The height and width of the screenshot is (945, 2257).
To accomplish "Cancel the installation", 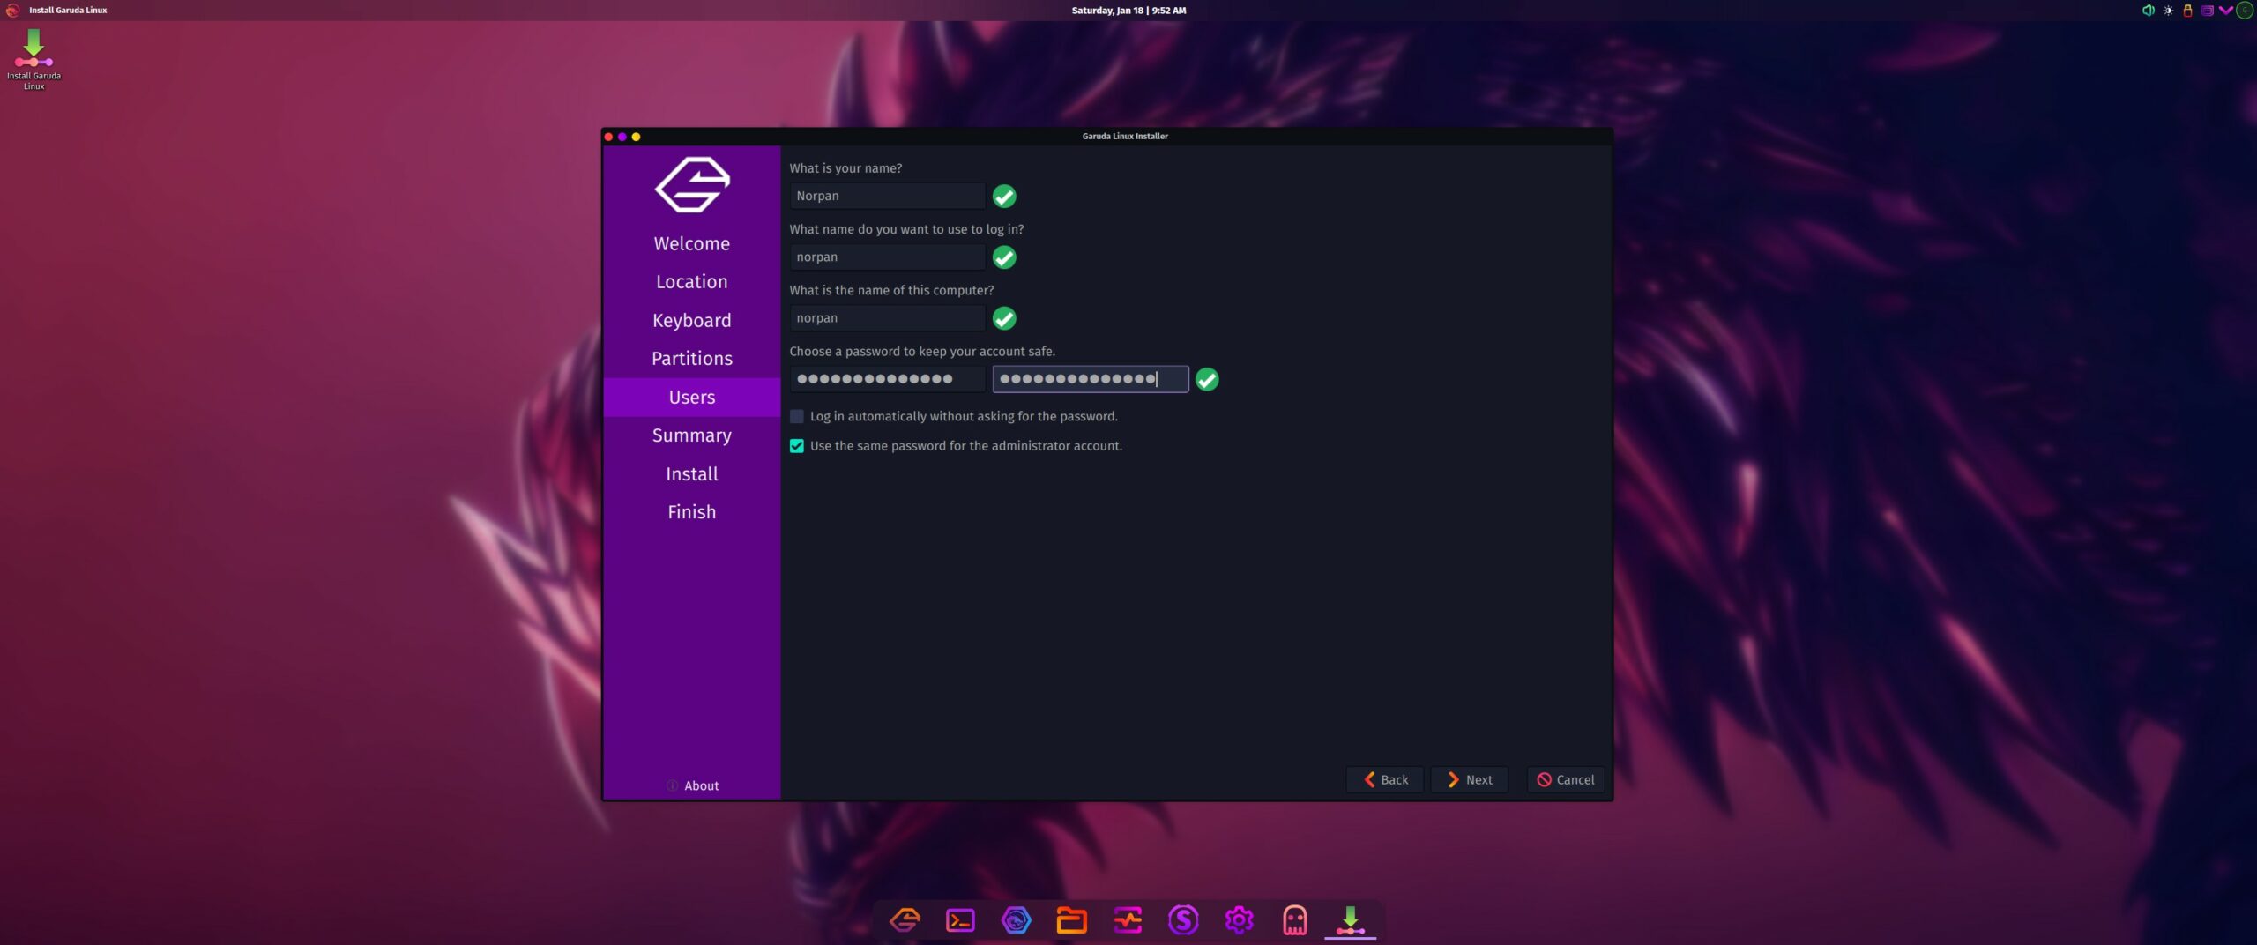I will click(x=1566, y=779).
